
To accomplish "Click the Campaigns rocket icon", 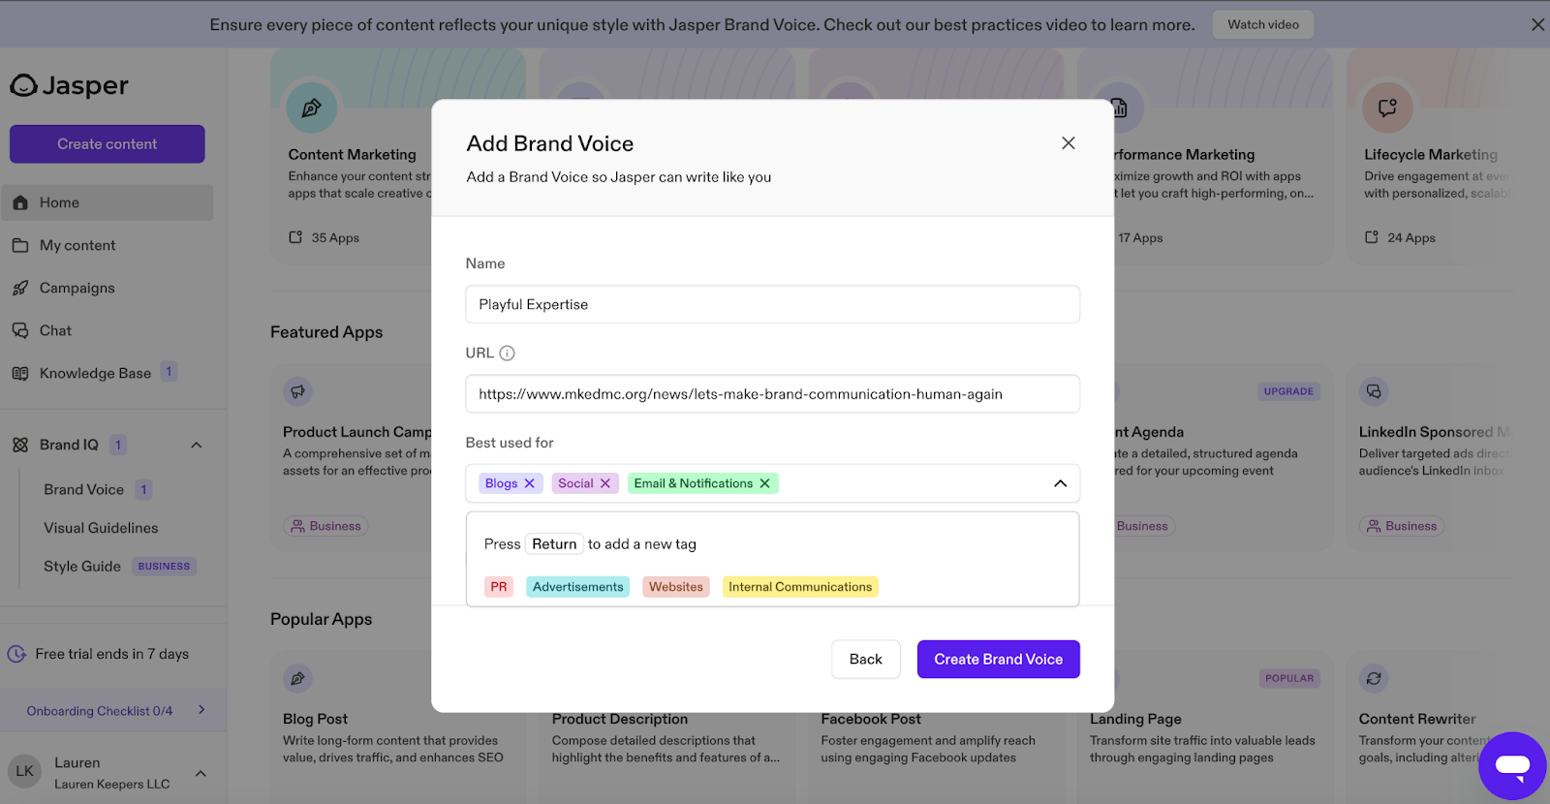I will coord(20,288).
